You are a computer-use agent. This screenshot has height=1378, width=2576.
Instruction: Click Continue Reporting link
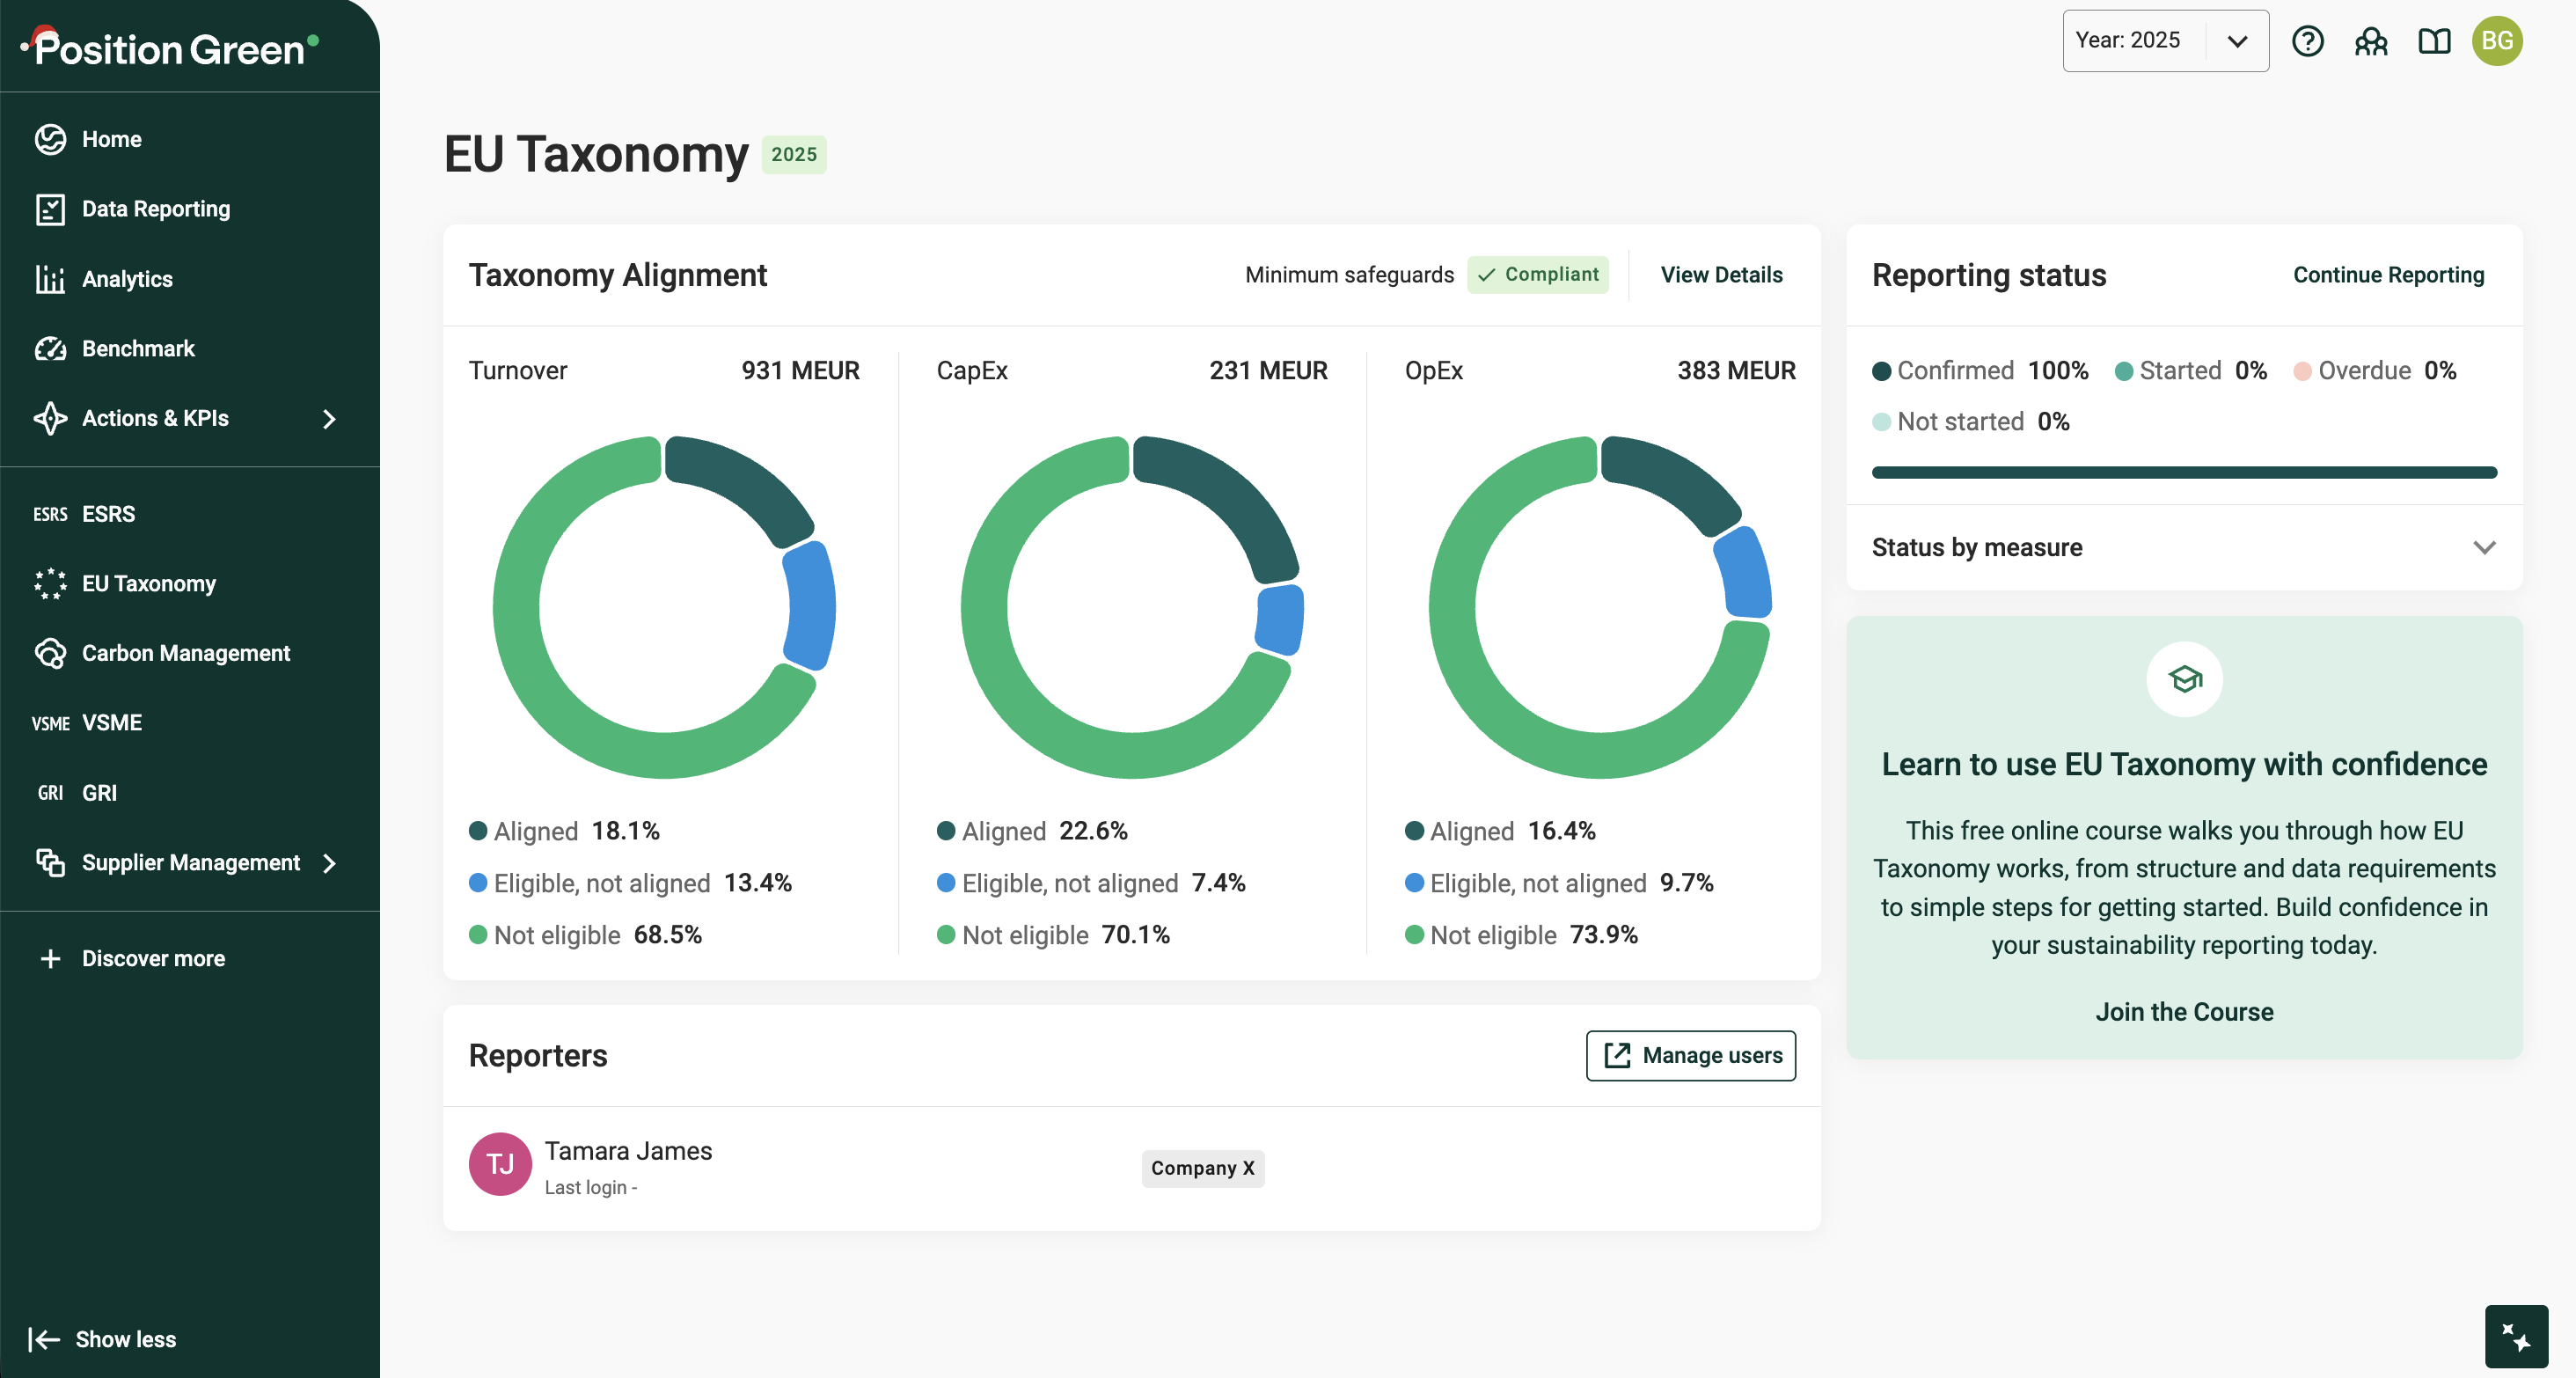point(2388,275)
